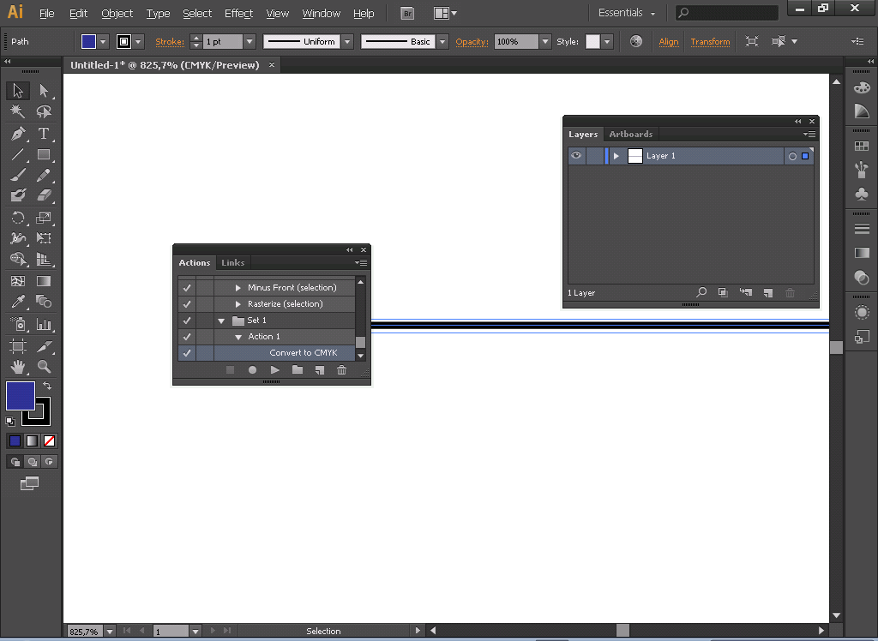Image resolution: width=878 pixels, height=641 pixels.
Task: Click the Recolor Artwork icon
Action: point(636,41)
